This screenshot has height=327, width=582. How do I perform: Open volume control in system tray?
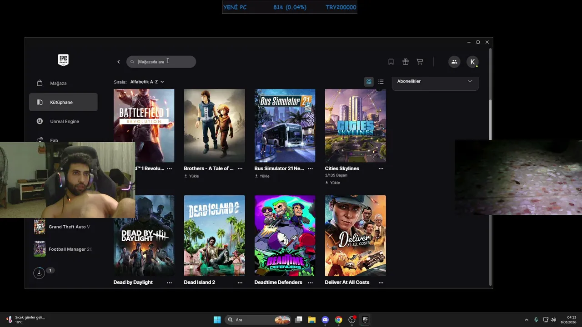tap(553, 320)
